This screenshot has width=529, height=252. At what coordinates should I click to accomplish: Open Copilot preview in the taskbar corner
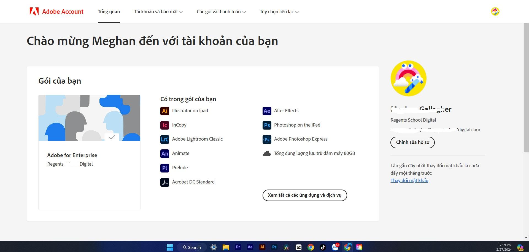coord(520,247)
